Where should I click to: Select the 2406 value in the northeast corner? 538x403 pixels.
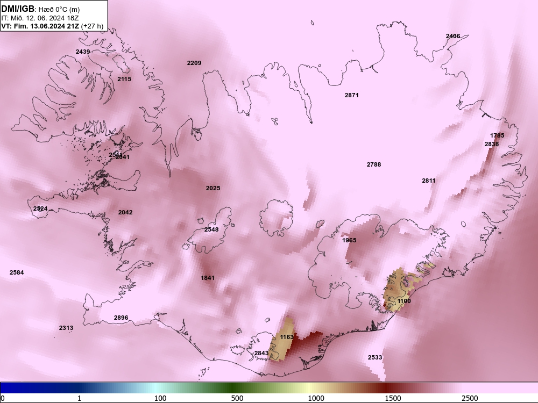[x=453, y=36]
